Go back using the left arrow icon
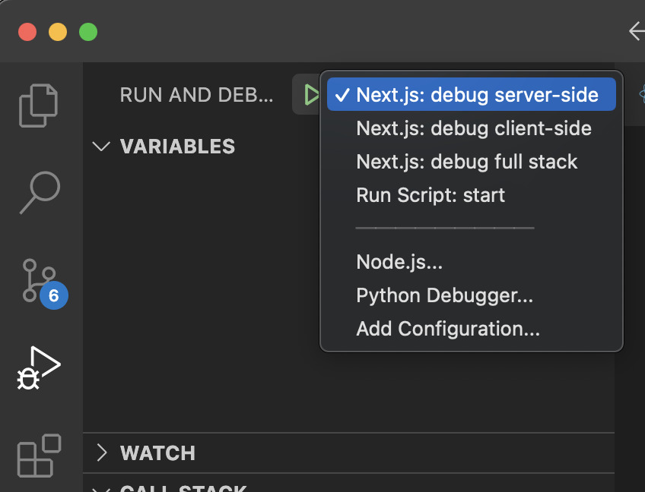The width and height of the screenshot is (645, 492). click(x=637, y=32)
